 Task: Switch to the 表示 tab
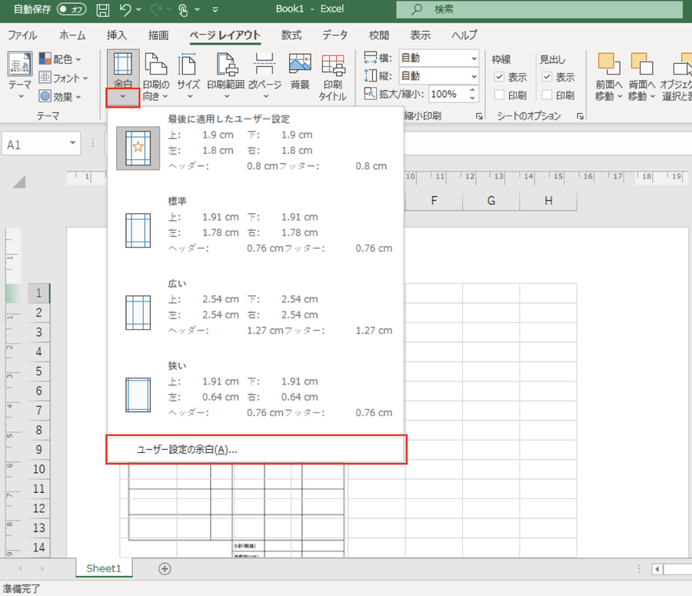point(420,35)
